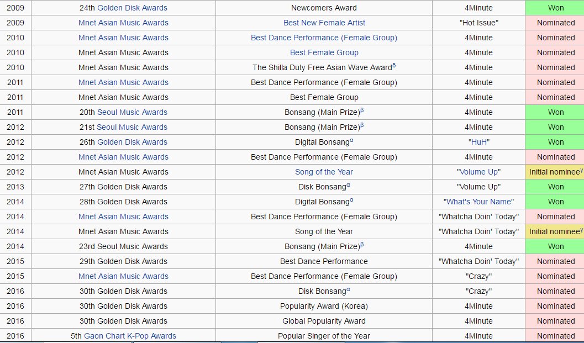Follow α footnote in 27th Golden Disk Awards row
Image resolution: width=584 pixels, height=343 pixels.
click(x=348, y=184)
